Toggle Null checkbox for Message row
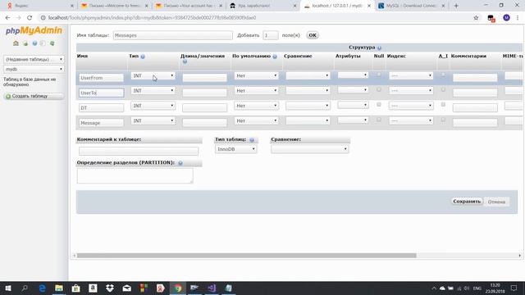The height and width of the screenshot is (295, 525). coord(379,120)
